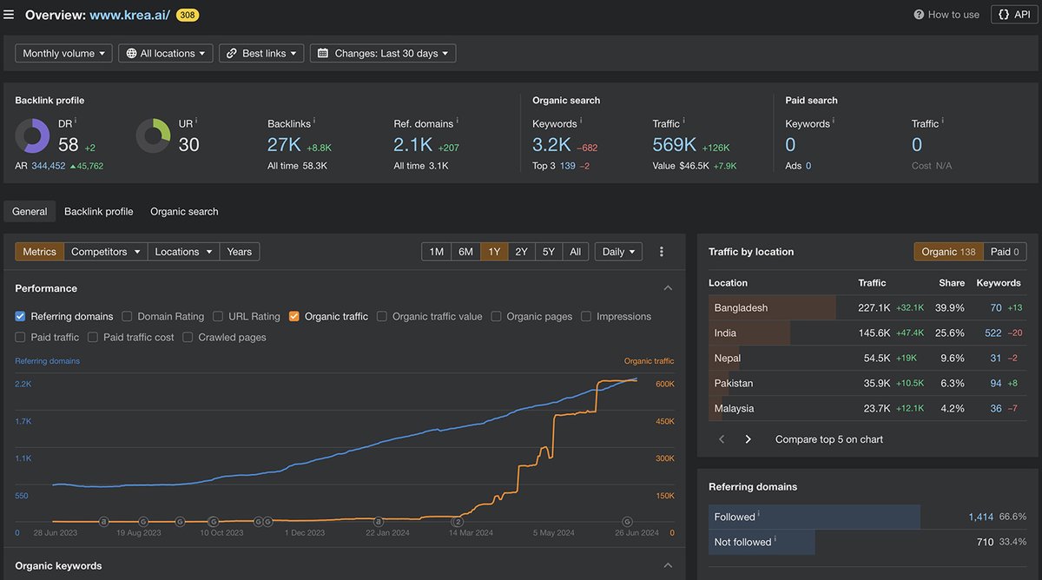
Task: Go to previous page of traffic locations
Action: click(721, 439)
